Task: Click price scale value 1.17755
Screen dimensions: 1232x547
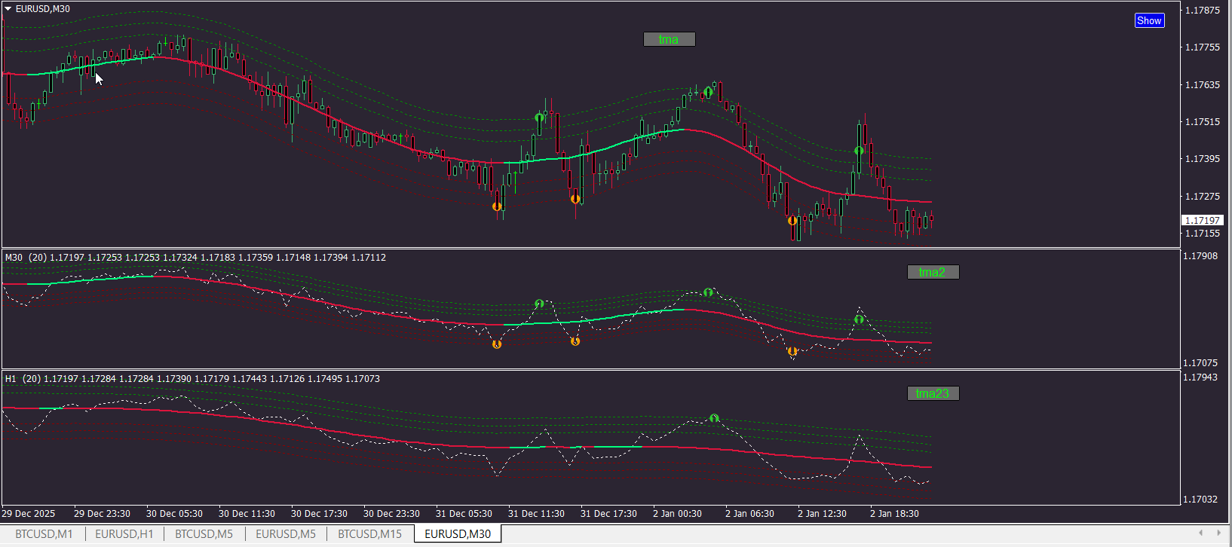Action: coord(1203,47)
